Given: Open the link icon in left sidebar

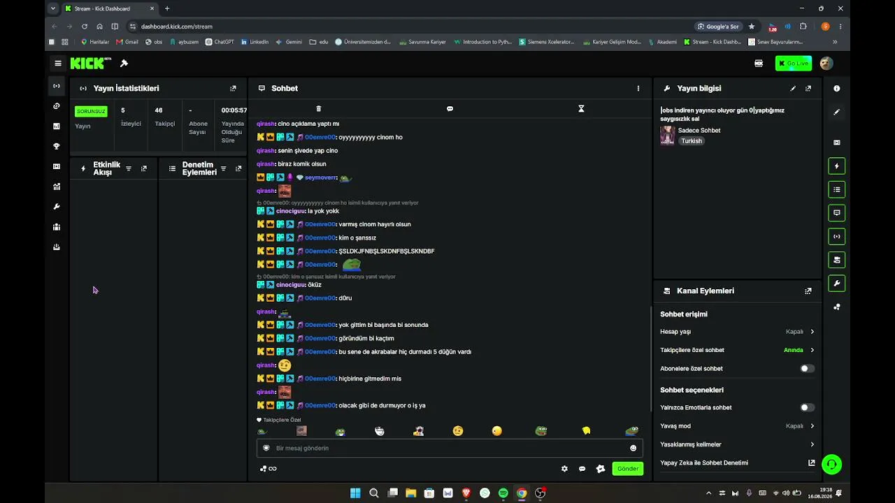Looking at the screenshot, I should pyautogui.click(x=57, y=106).
